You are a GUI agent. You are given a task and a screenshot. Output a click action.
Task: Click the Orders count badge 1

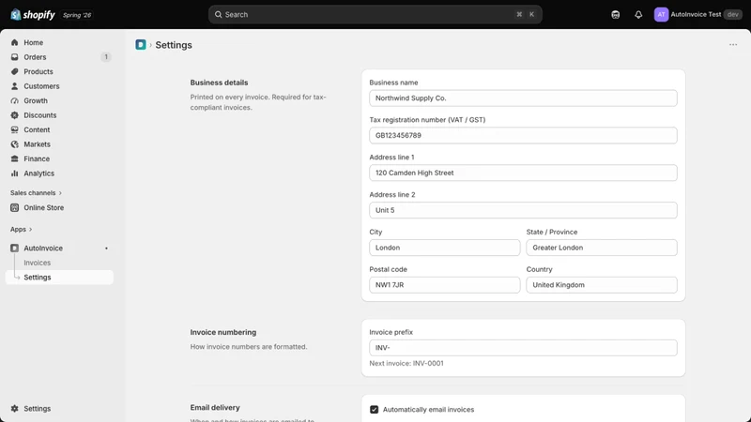coord(106,57)
